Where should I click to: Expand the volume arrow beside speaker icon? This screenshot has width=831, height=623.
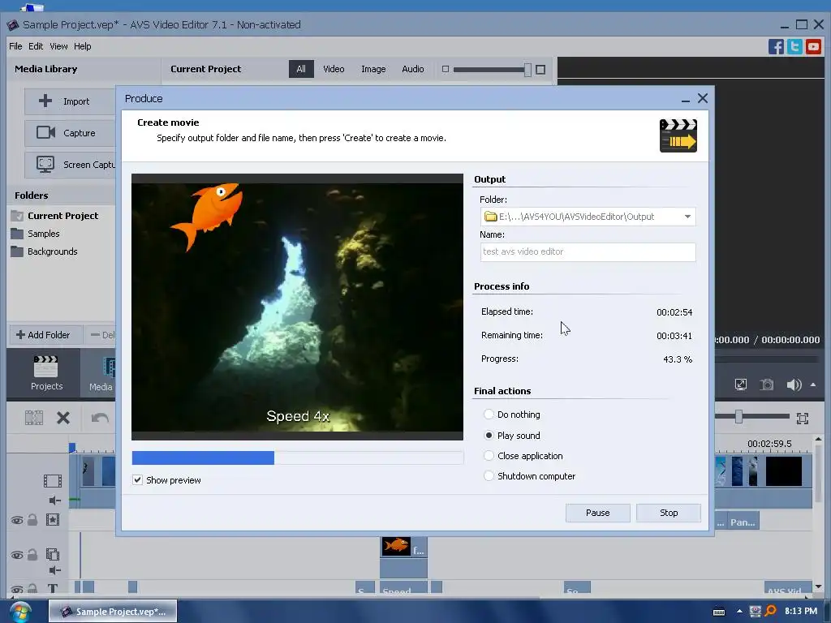coord(813,385)
